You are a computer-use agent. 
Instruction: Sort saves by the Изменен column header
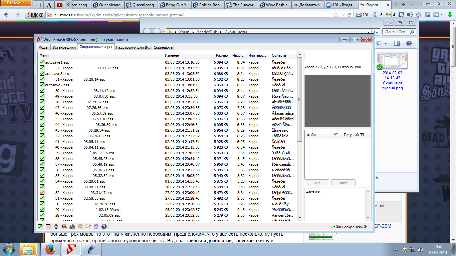[x=186, y=55]
